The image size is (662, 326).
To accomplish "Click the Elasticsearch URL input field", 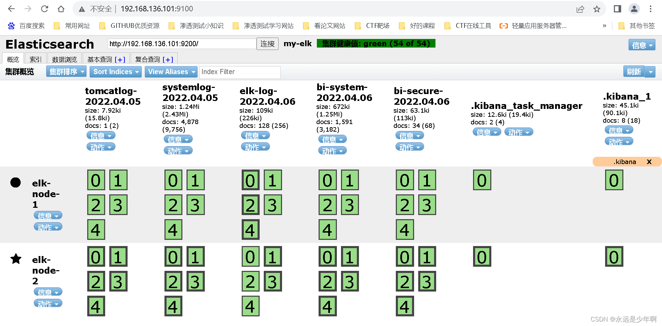I will (182, 44).
